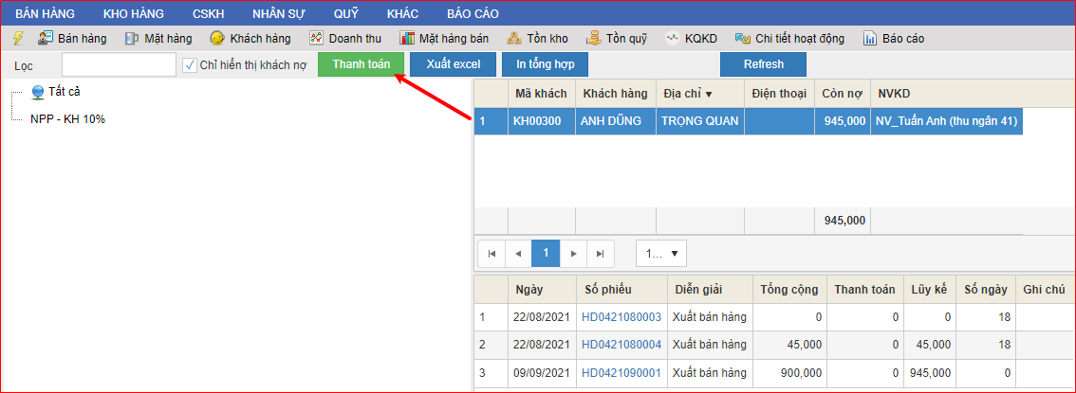Screen dimensions: 1076x393
Task: Open the Doanh thu chart shortcut
Action: (345, 38)
